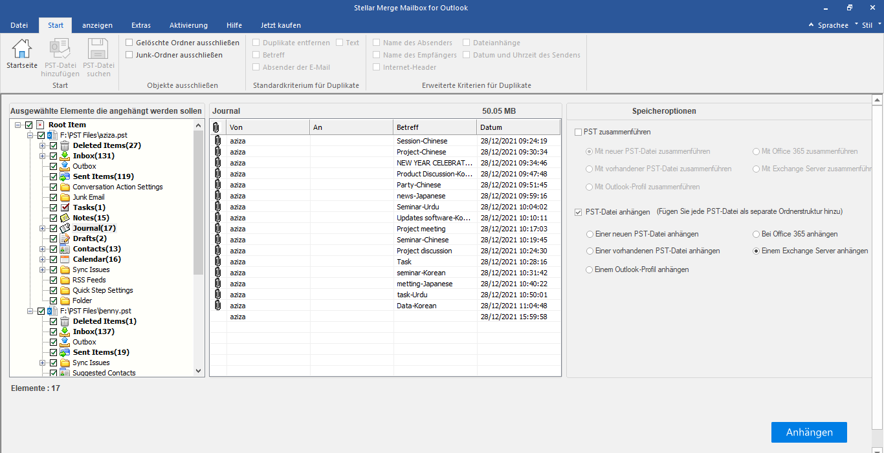Click the PST-Datei suchen floppy icon
This screenshot has height=453, width=884.
(98, 48)
